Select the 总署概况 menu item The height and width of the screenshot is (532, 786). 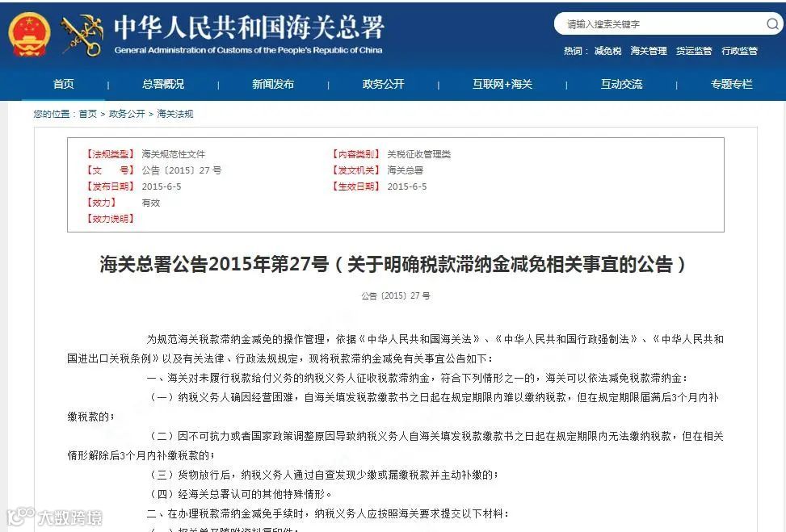tap(162, 84)
